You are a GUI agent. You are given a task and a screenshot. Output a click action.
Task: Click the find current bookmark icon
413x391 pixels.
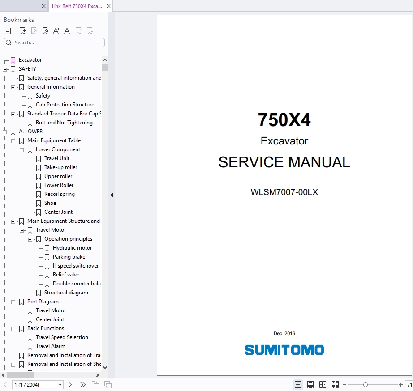tap(45, 31)
